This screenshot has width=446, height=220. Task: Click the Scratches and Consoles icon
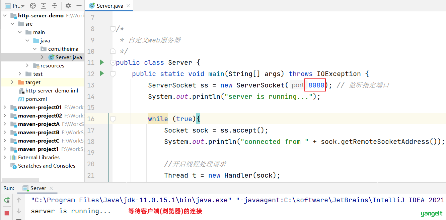pyautogui.click(x=13, y=166)
